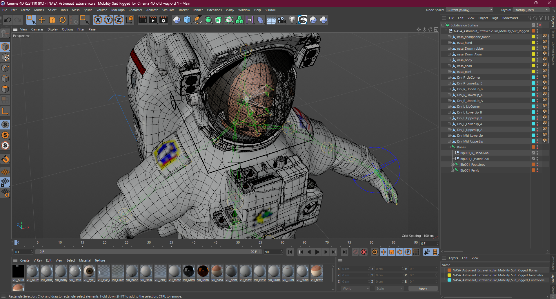Viewport: 556px width, 299px height.
Task: Click Geometry layer yellow color swatch
Action: pyautogui.click(x=449, y=275)
